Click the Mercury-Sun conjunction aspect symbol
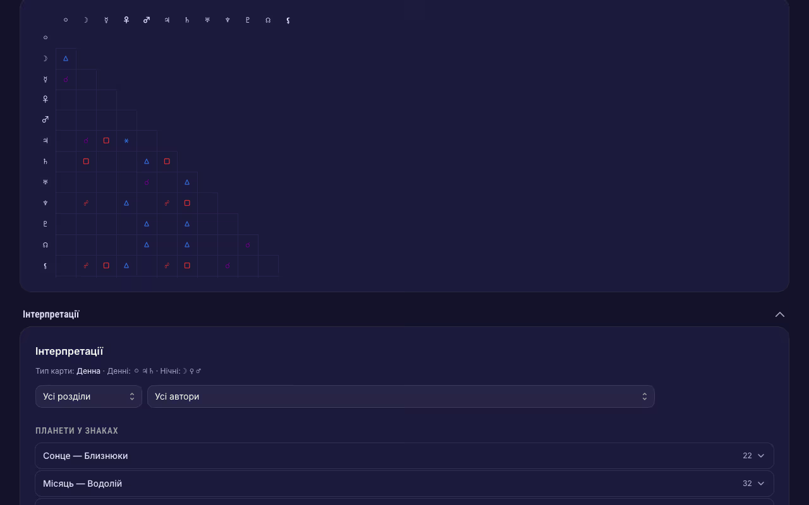 66,80
